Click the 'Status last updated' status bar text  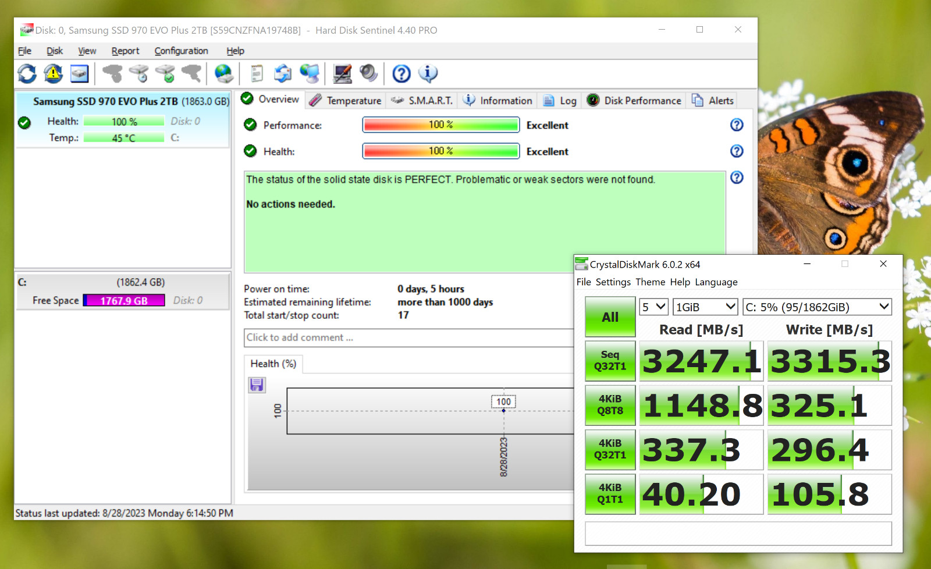tap(125, 513)
